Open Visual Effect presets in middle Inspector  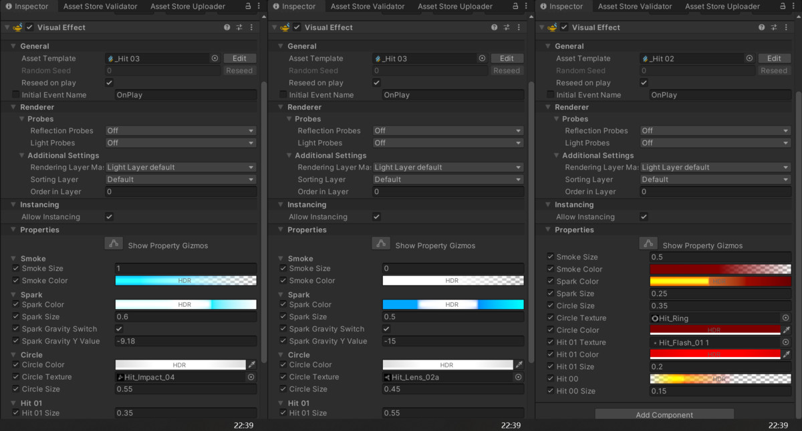pyautogui.click(x=507, y=27)
